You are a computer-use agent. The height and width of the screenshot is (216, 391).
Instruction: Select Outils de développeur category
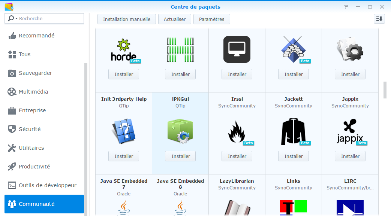(x=44, y=185)
